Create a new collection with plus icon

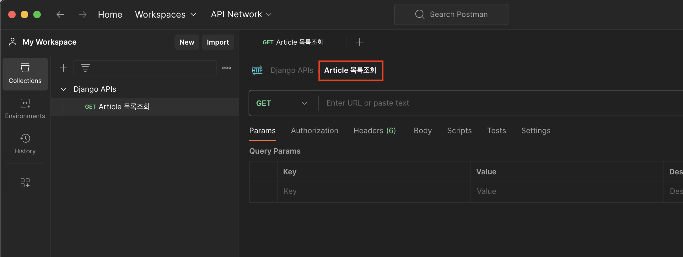(63, 68)
